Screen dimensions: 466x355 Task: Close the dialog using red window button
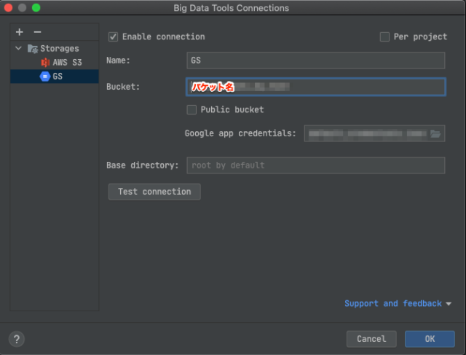click(x=8, y=8)
